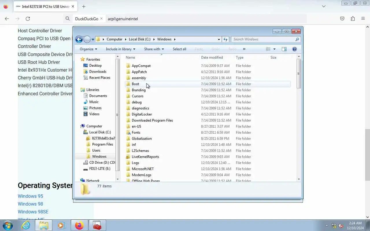This screenshot has width=370, height=231.
Task: Click the muted volume tray icon
Action: (341, 226)
